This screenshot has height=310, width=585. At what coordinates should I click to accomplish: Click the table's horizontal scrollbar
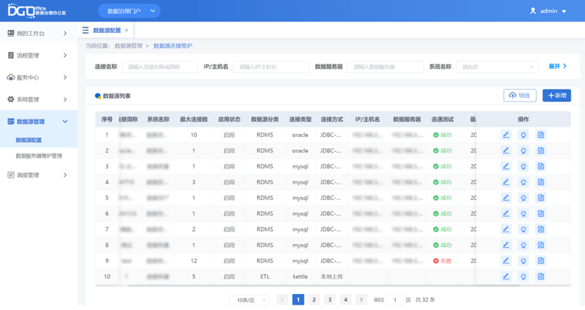324,286
